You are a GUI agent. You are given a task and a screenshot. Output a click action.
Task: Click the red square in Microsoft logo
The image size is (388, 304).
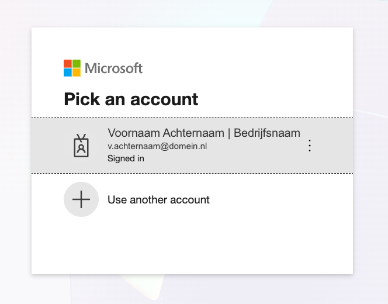pyautogui.click(x=68, y=64)
